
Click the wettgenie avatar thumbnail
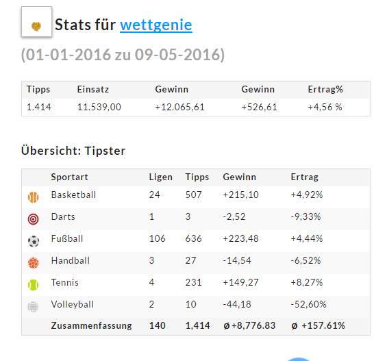[36, 22]
